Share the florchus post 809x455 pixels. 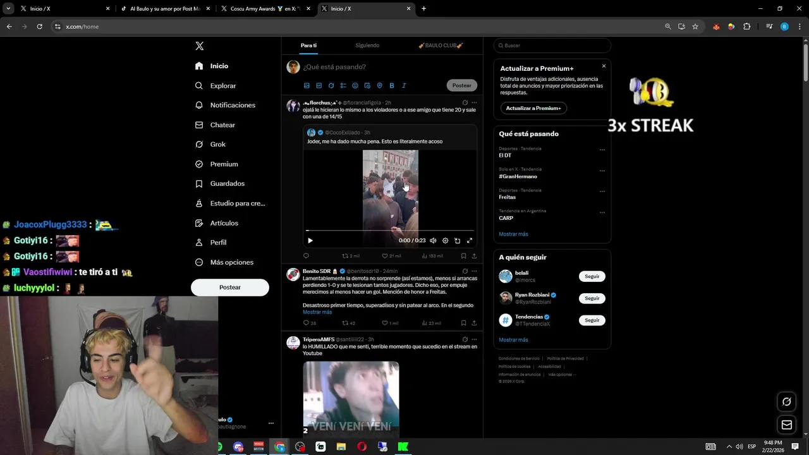pyautogui.click(x=474, y=256)
